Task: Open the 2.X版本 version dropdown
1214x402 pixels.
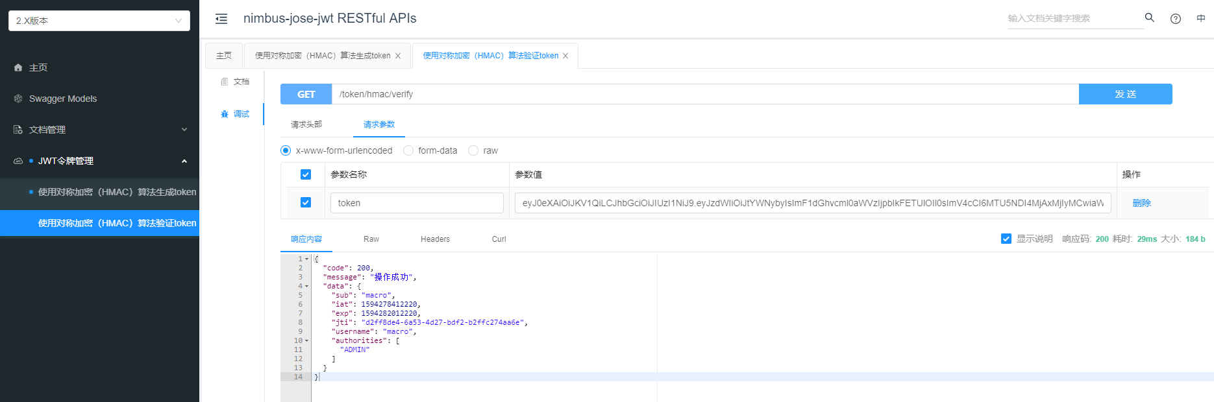Action: tap(99, 21)
